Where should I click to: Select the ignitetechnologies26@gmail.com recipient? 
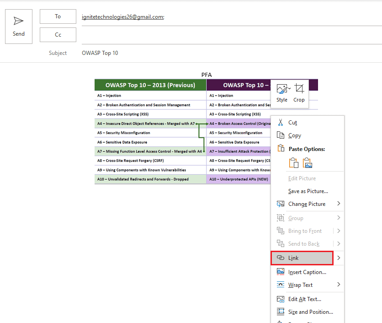pyautogui.click(x=123, y=17)
